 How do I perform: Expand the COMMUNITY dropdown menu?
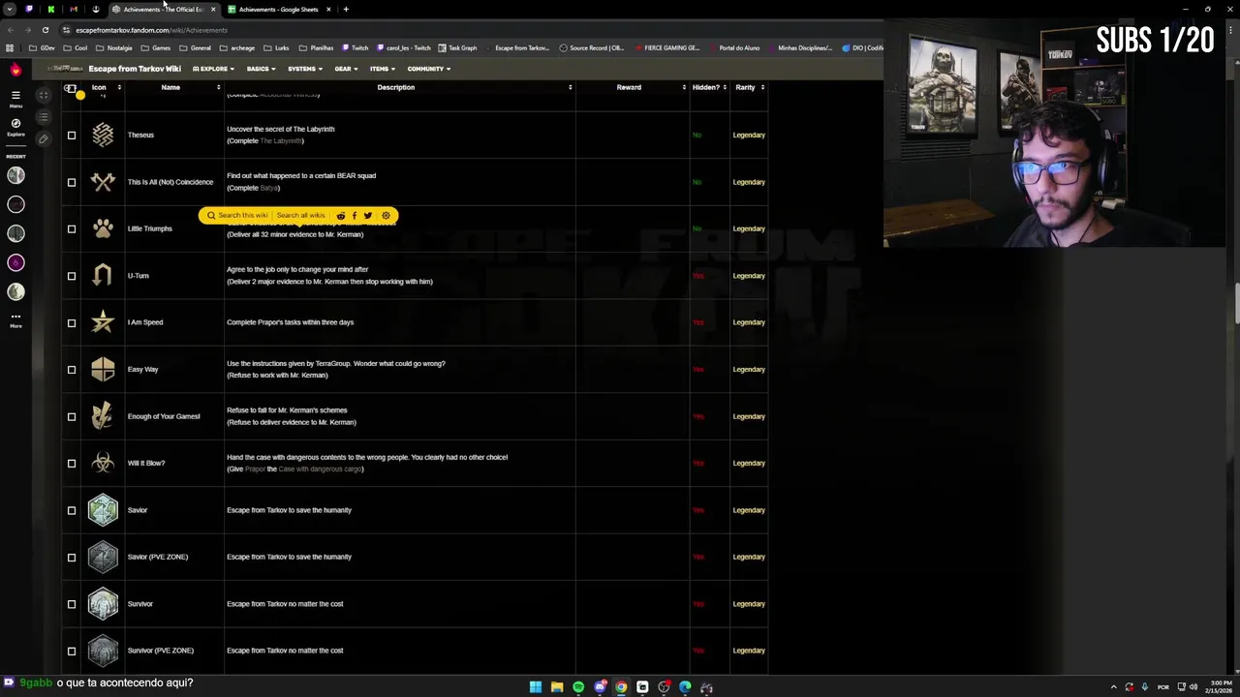coord(428,69)
